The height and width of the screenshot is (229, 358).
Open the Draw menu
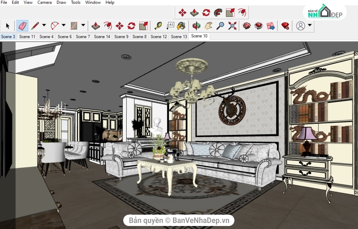click(x=61, y=3)
